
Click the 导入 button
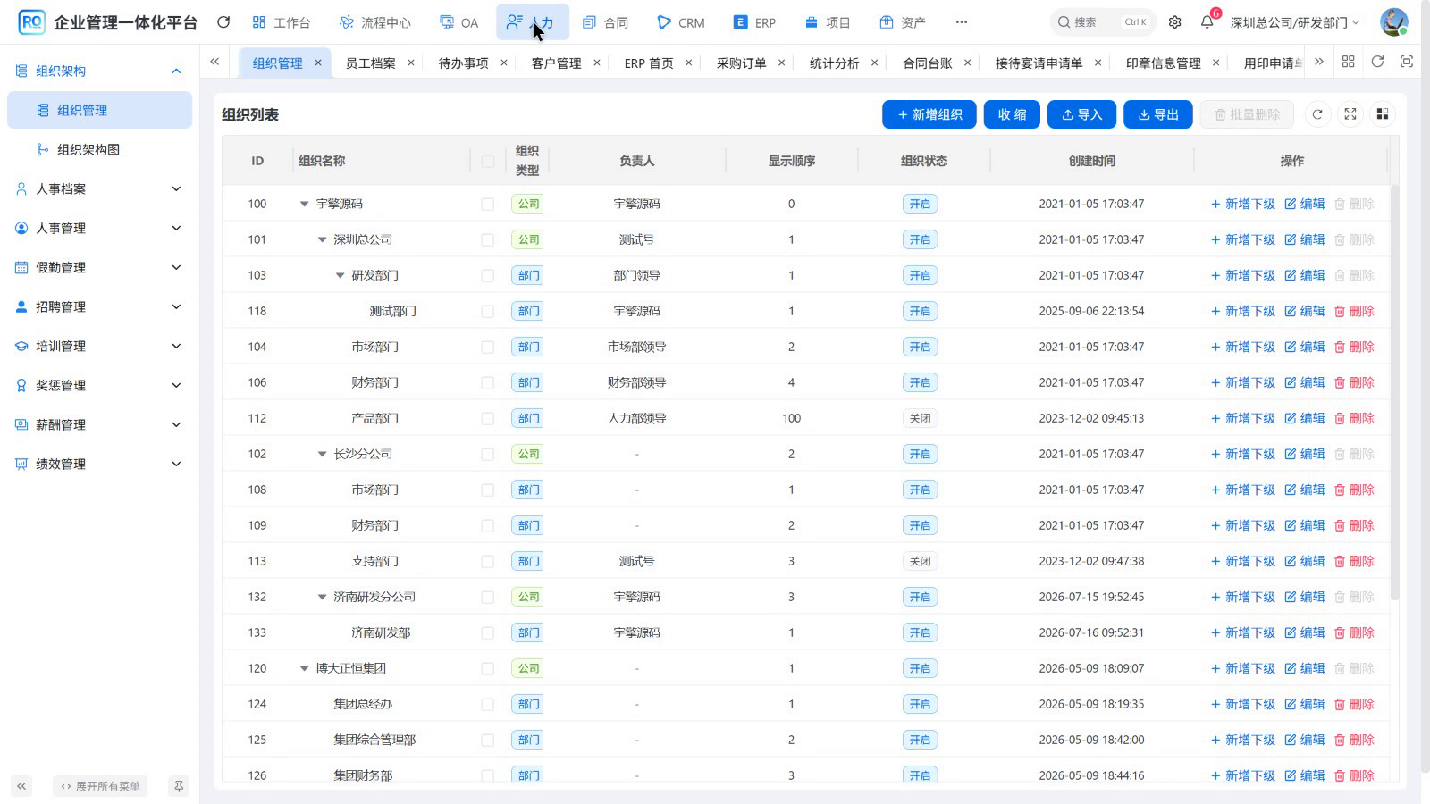[1081, 114]
